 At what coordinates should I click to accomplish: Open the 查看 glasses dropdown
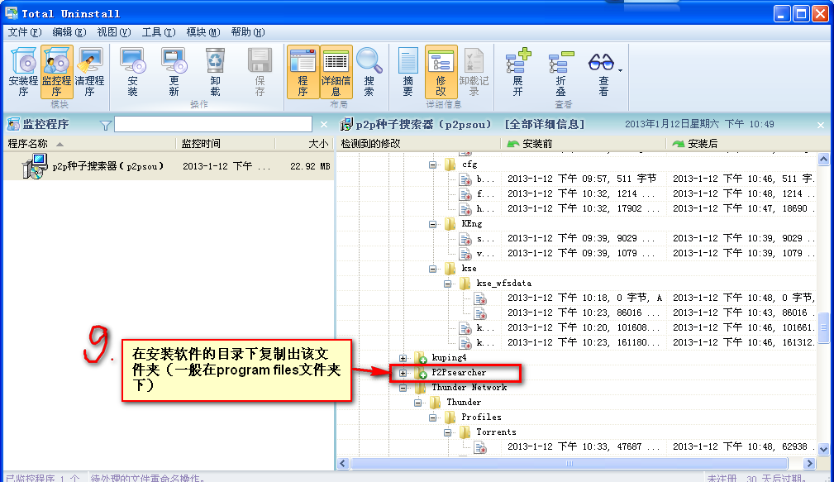tap(603, 72)
